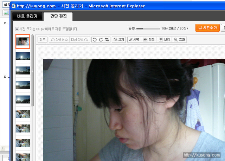Open the 보정 correction tool
This screenshot has height=161, width=225.
point(165,40)
